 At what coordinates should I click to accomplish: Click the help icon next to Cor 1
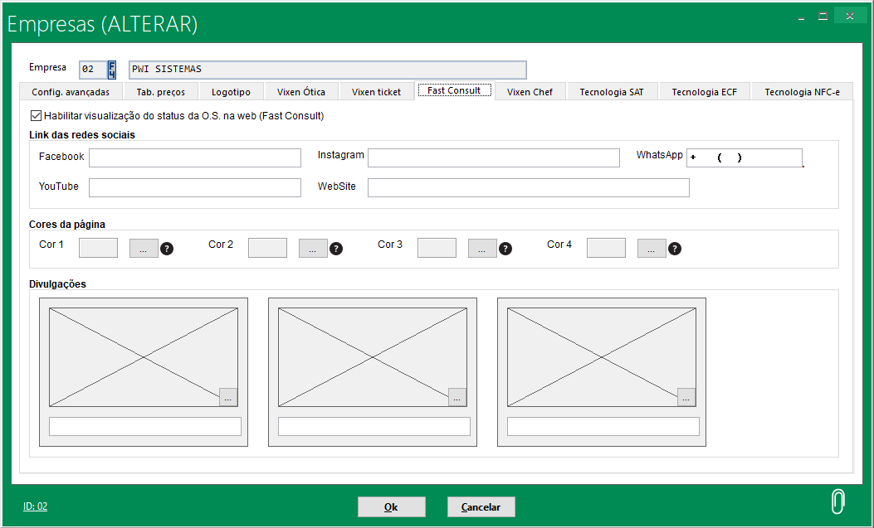tap(167, 249)
